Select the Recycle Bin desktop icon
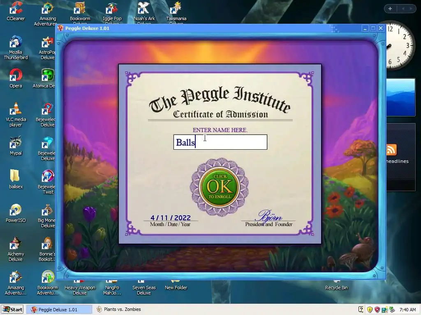The width and height of the screenshot is (421, 315). (336, 285)
